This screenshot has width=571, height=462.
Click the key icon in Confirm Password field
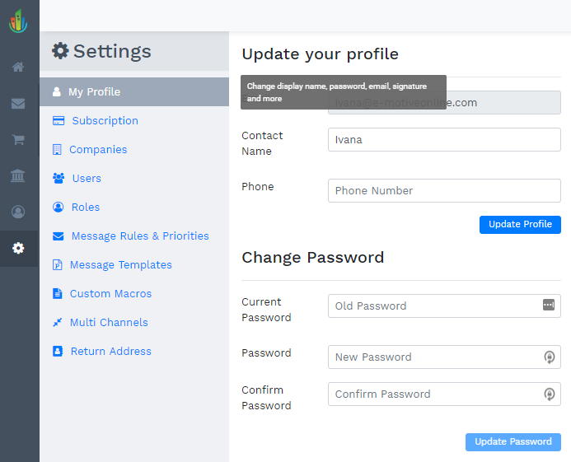[x=549, y=394]
